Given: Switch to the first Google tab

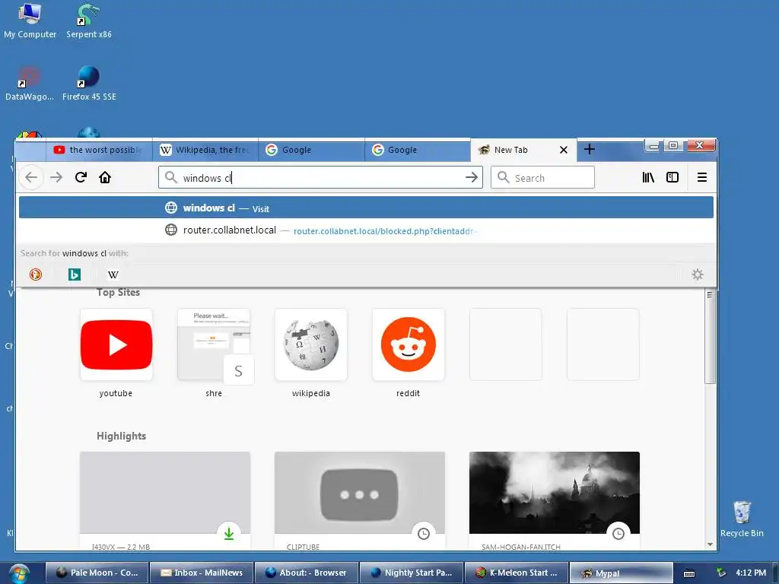Looking at the screenshot, I should pos(311,150).
